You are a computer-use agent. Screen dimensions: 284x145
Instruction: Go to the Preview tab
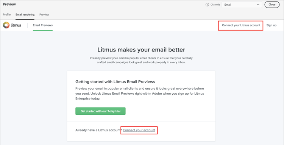click(44, 14)
